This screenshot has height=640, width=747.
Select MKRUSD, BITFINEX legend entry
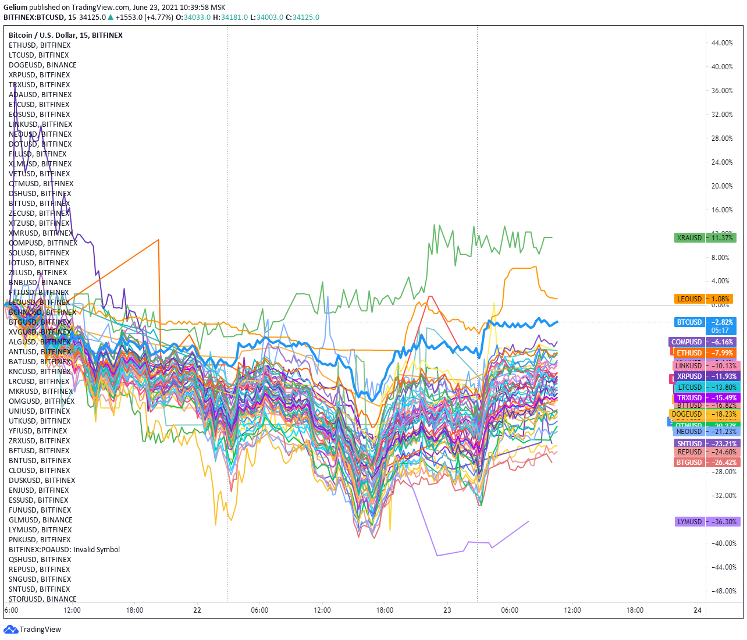click(41, 391)
